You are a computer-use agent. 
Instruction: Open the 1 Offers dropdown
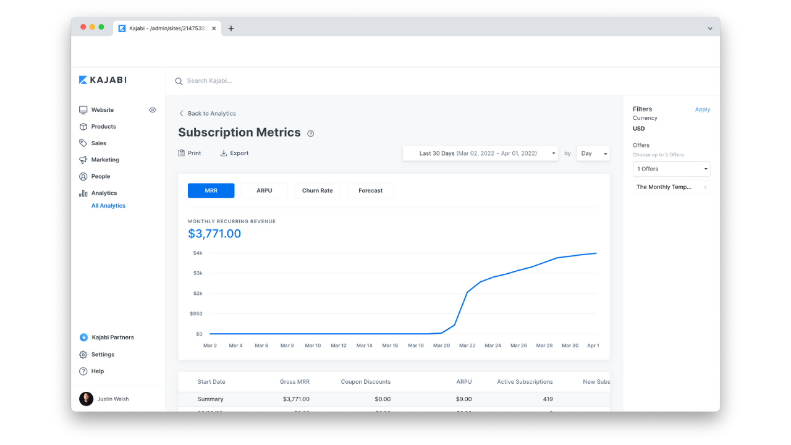click(672, 169)
